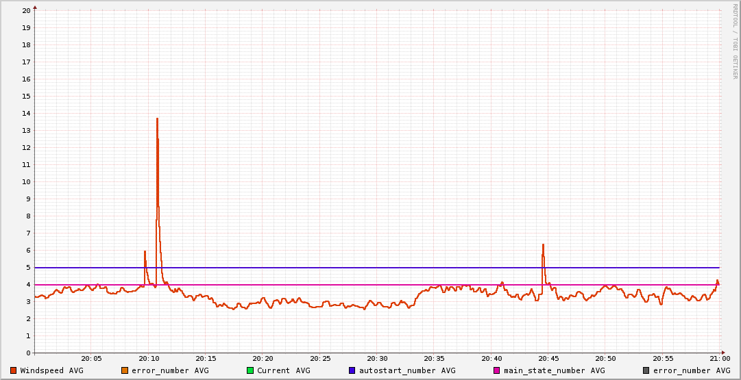Click the 20:10 time axis label
The width and height of the screenshot is (741, 380).
[x=149, y=359]
